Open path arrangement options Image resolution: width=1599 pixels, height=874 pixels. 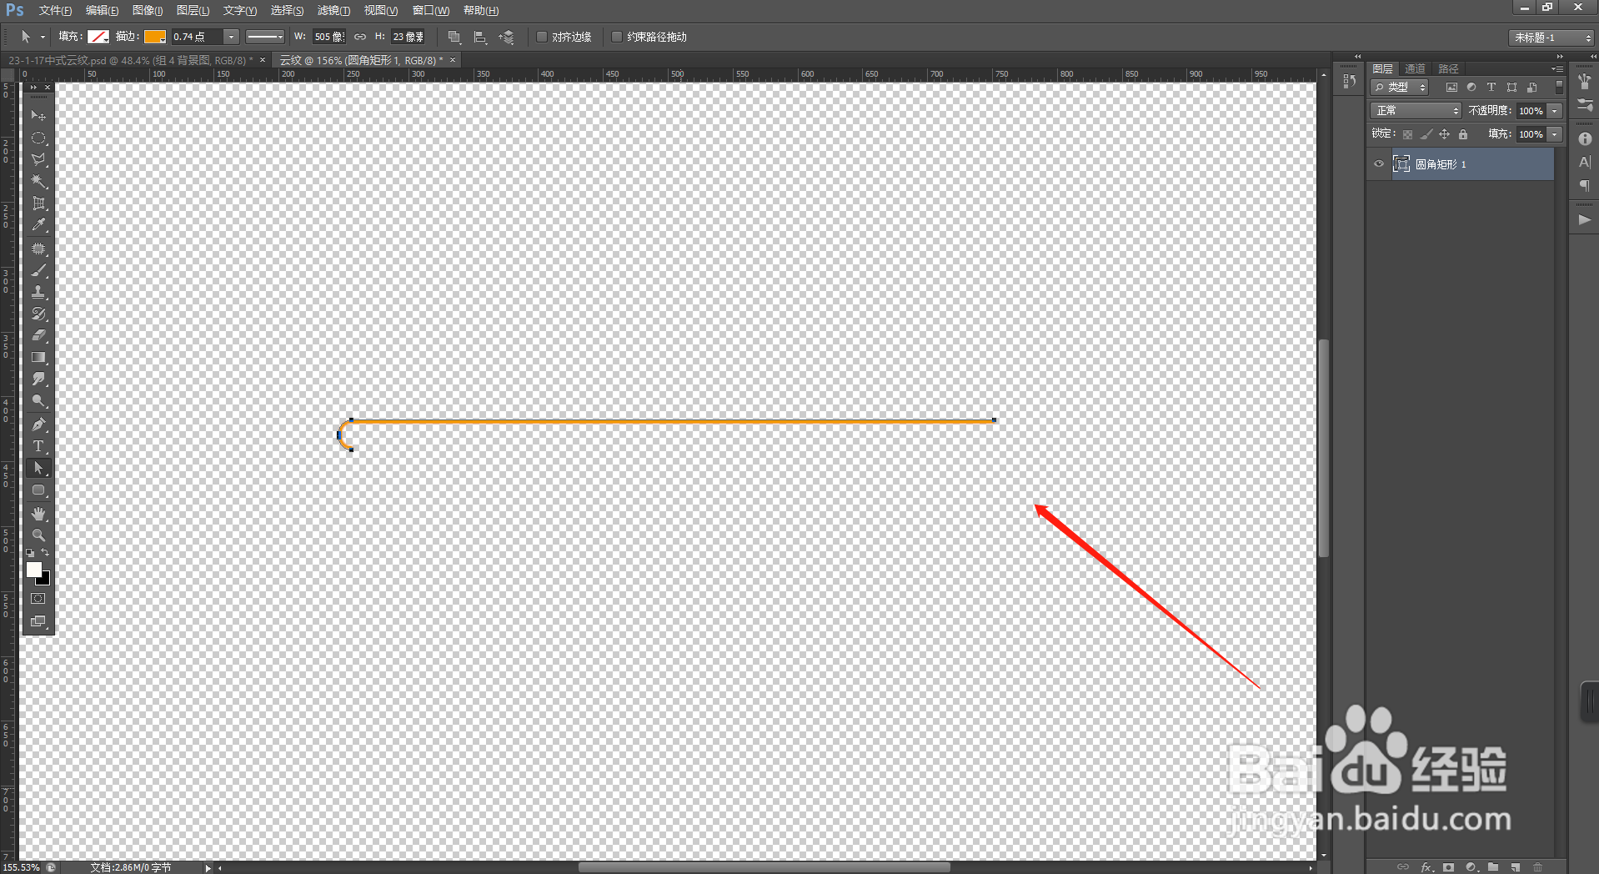506,37
